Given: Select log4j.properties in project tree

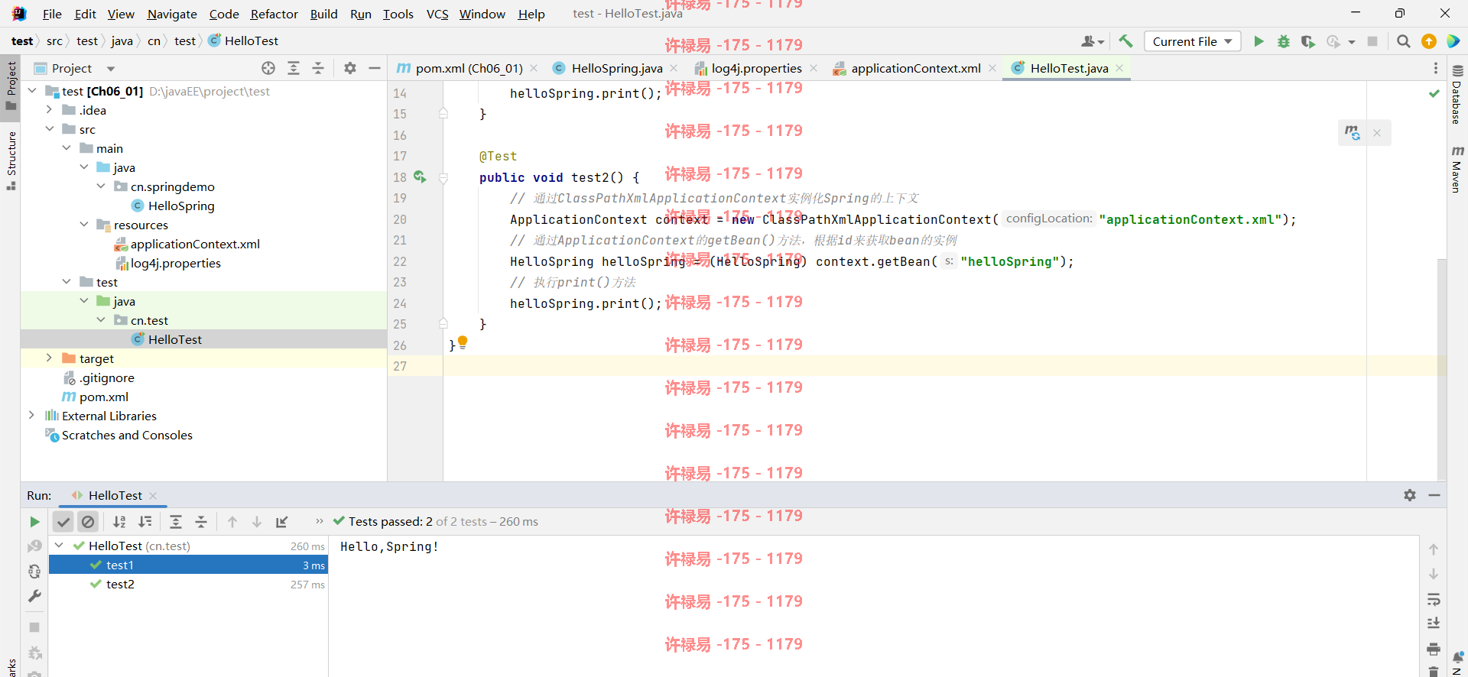Looking at the screenshot, I should pyautogui.click(x=176, y=263).
